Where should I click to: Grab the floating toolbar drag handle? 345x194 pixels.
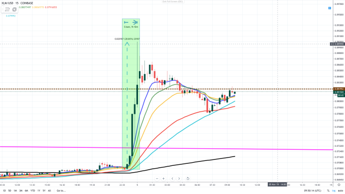coord(2,9)
